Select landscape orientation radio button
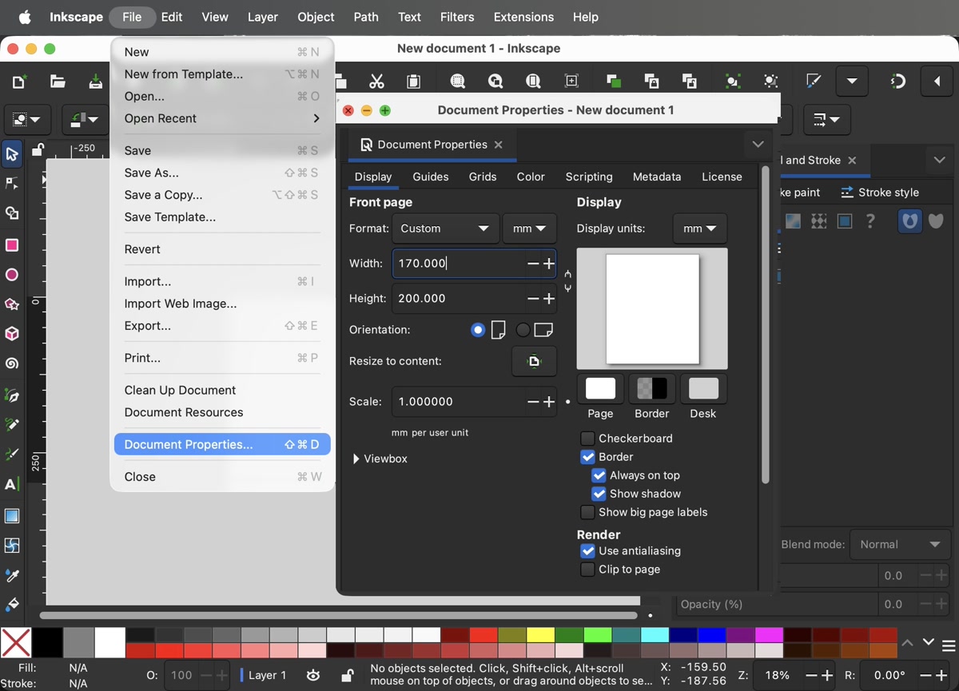959x691 pixels. click(x=523, y=330)
